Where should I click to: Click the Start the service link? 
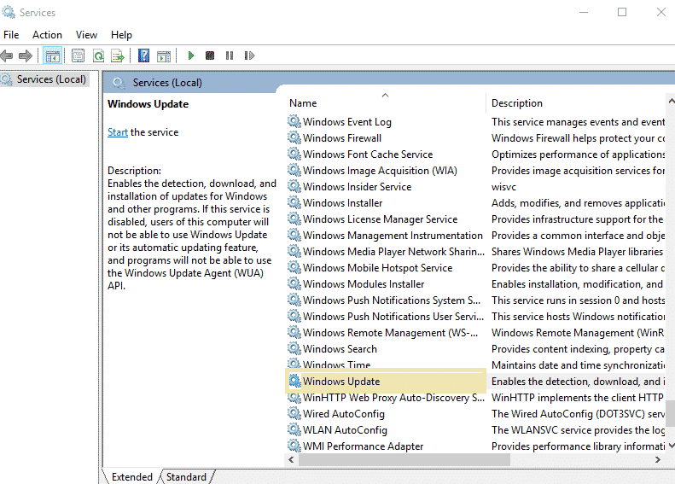pos(118,132)
